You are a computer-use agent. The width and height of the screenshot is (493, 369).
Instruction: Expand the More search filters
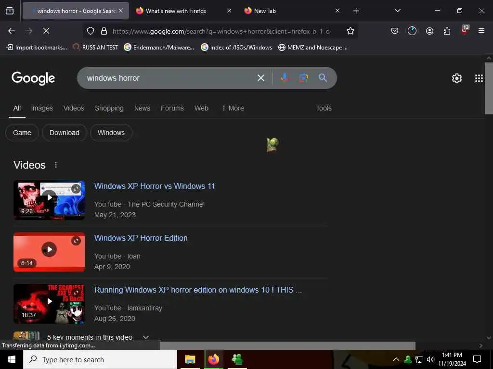click(x=233, y=108)
